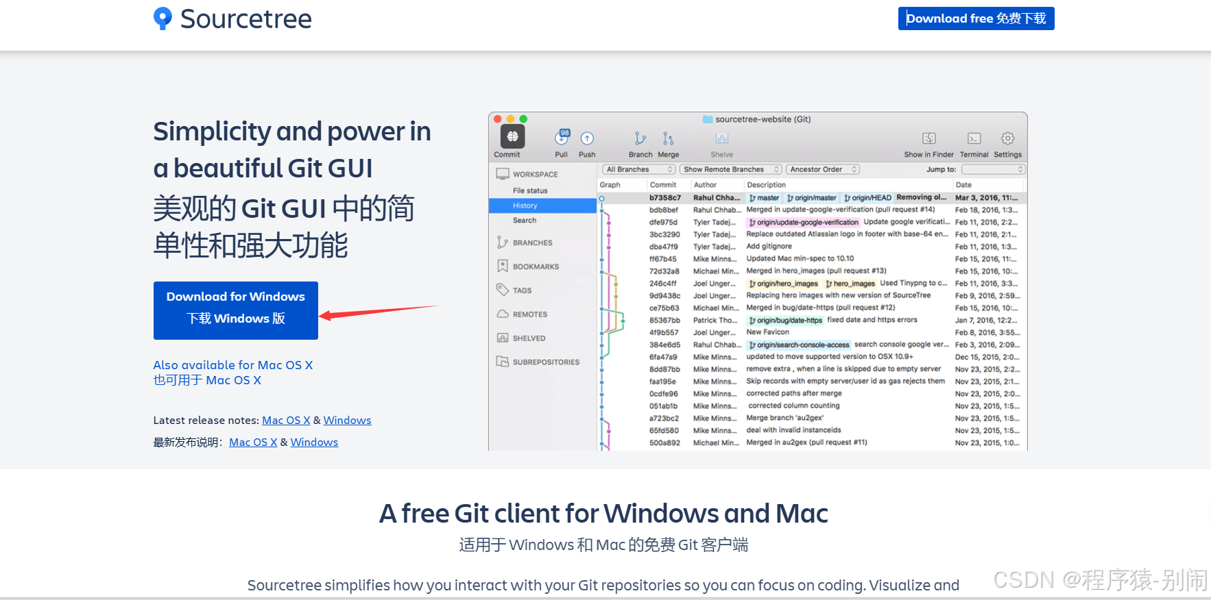Click the Subrepositories folder icon
Viewport: 1211px width, 600px height.
(x=503, y=362)
